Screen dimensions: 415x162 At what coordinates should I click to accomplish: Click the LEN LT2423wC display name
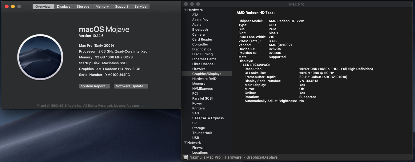256,65
